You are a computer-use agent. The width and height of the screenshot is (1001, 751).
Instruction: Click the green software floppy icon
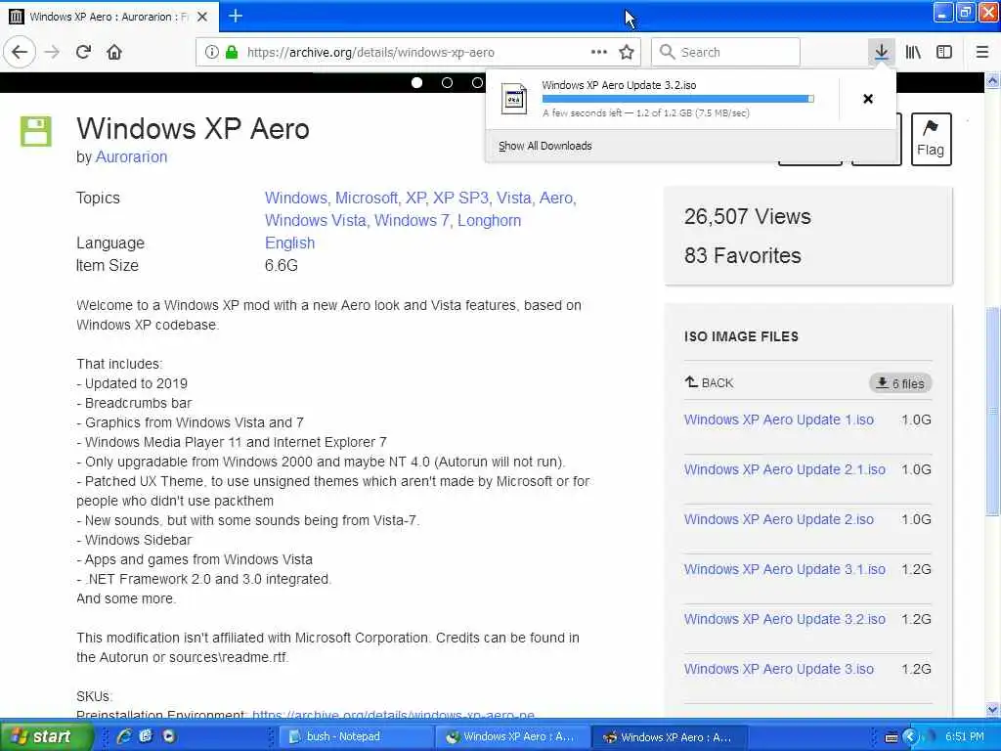click(x=36, y=132)
